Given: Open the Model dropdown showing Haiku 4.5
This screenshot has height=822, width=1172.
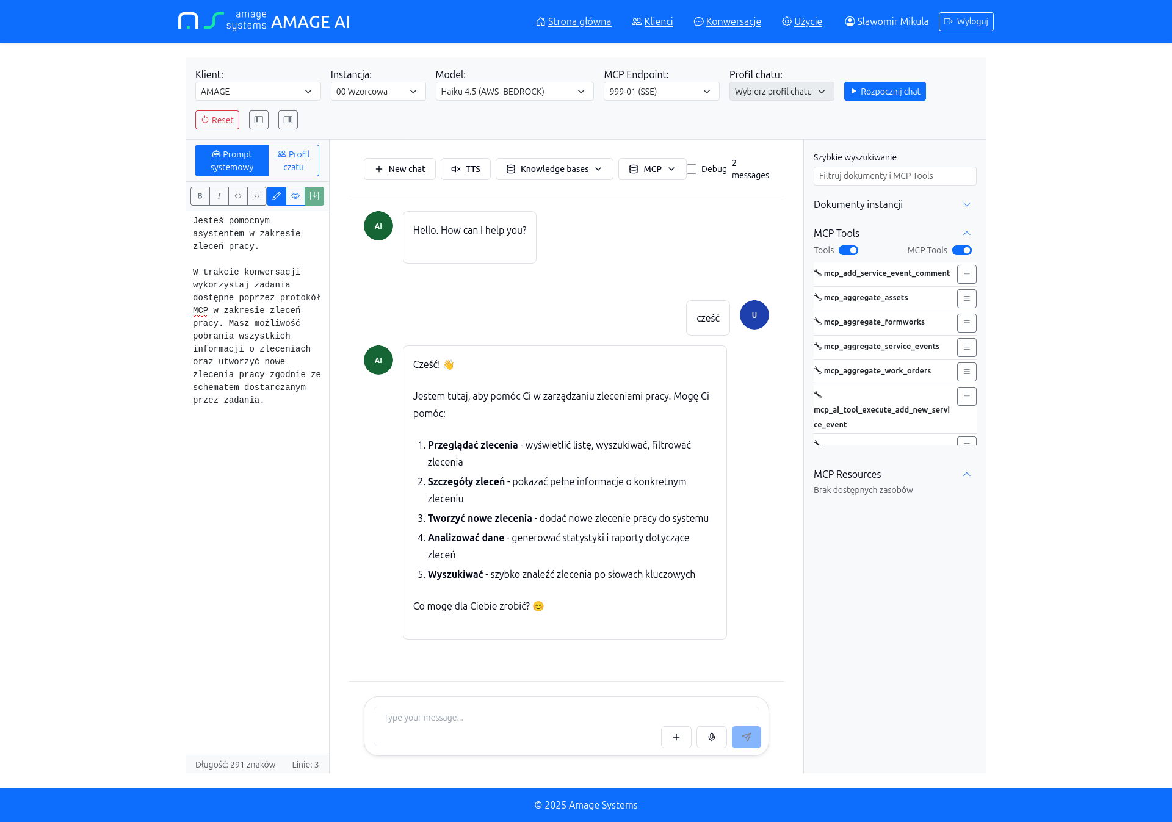Looking at the screenshot, I should pos(514,92).
